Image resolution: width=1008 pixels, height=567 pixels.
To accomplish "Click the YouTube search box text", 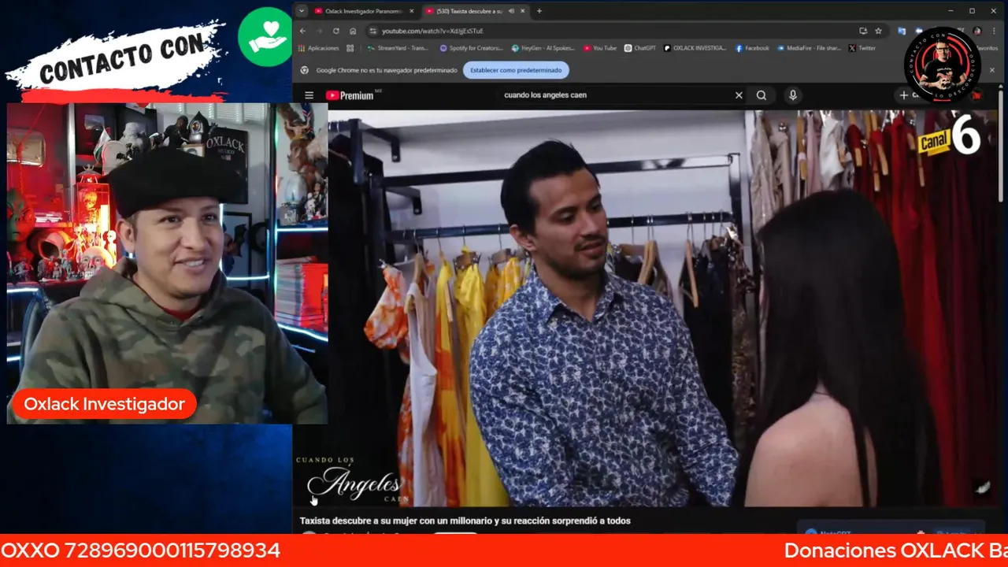I will coord(545,95).
